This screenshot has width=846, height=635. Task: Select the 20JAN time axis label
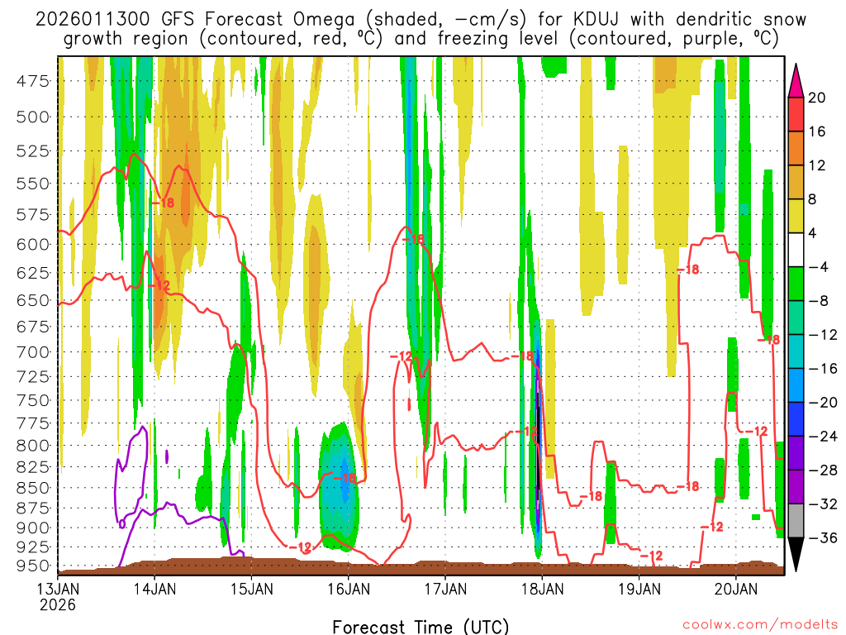click(x=736, y=590)
